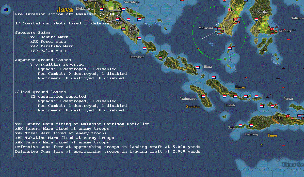304x177 pixels.
Task: Select the red unit marker at Makassar
Action: pyautogui.click(x=222, y=32)
